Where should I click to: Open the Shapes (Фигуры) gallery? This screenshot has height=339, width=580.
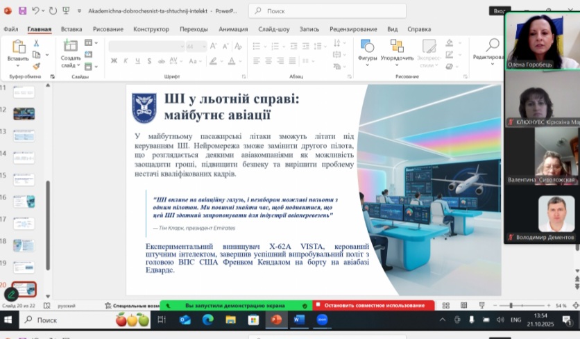(x=367, y=50)
